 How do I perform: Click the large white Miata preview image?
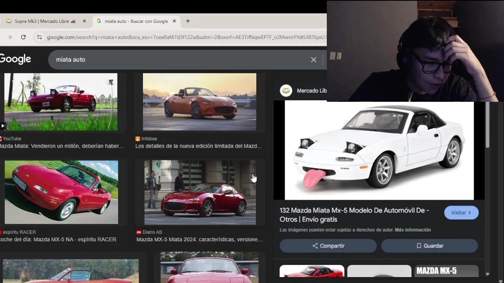[x=379, y=151]
